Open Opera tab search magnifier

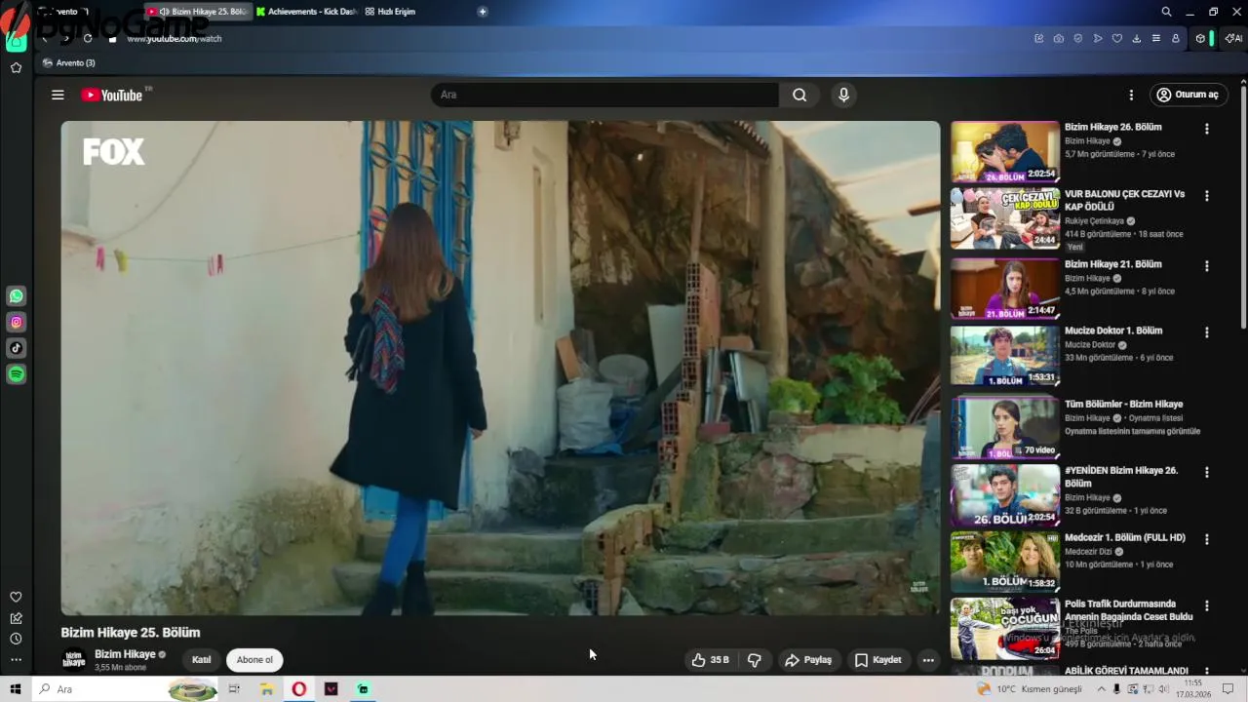pos(1166,12)
